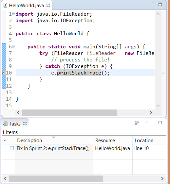Collapse the imports fold at line 1
Viewport: 170px width, 184px height.
pyautogui.click(x=13, y=14)
